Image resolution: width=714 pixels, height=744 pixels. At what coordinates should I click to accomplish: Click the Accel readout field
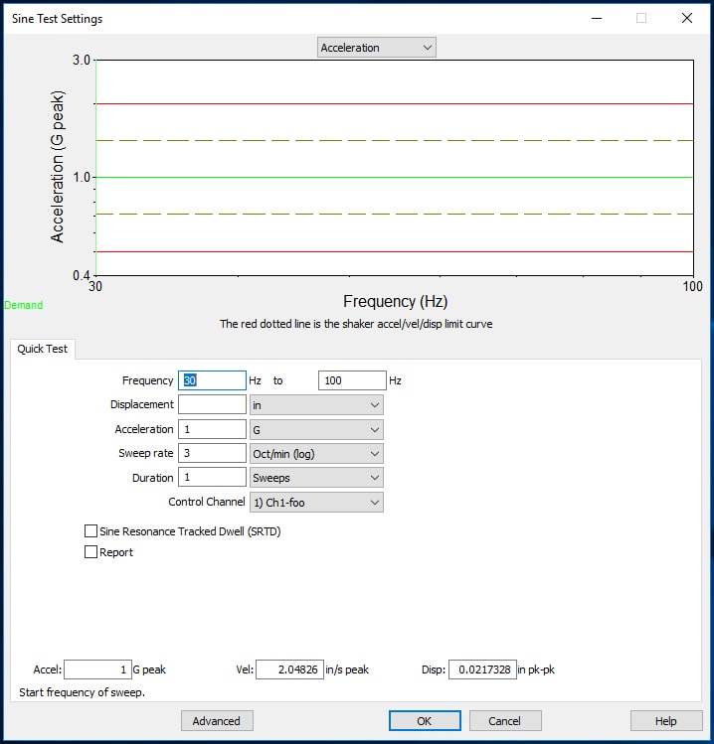tap(97, 670)
